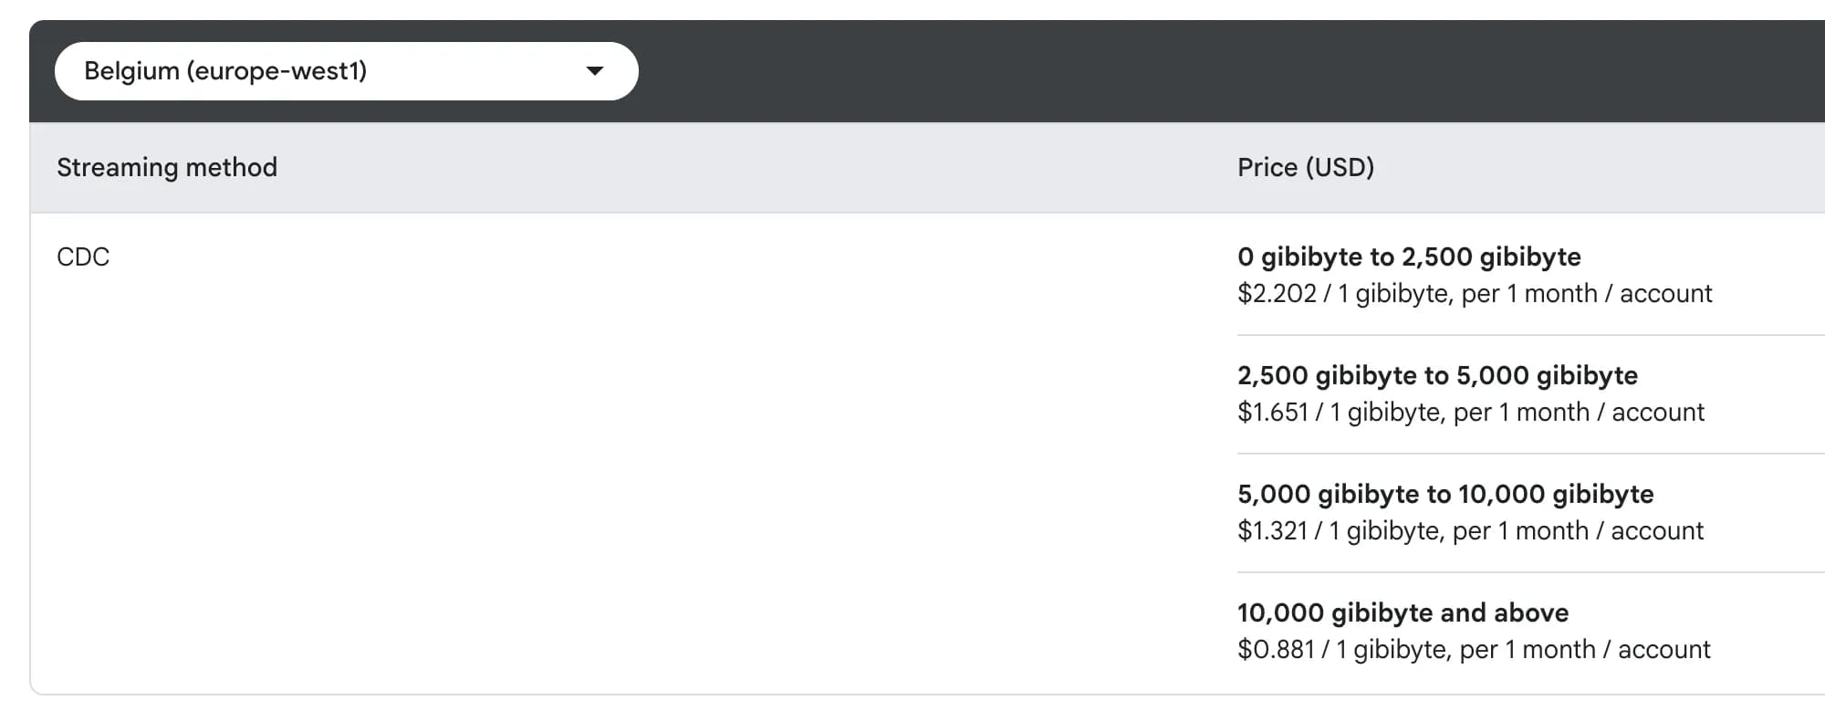The width and height of the screenshot is (1825, 701).
Task: Click the "Streaming method" column header
Action: click(x=167, y=168)
